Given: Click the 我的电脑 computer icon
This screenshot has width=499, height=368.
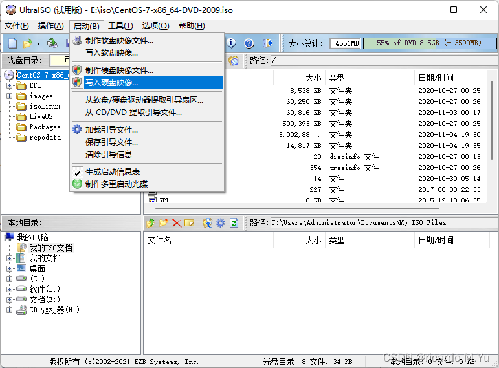Looking at the screenshot, I should 10,237.
